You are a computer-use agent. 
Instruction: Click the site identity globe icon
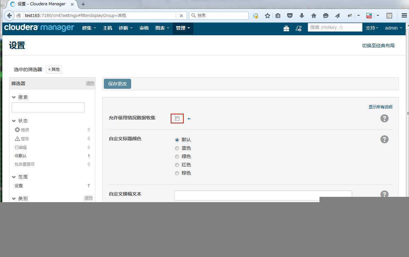(x=19, y=16)
